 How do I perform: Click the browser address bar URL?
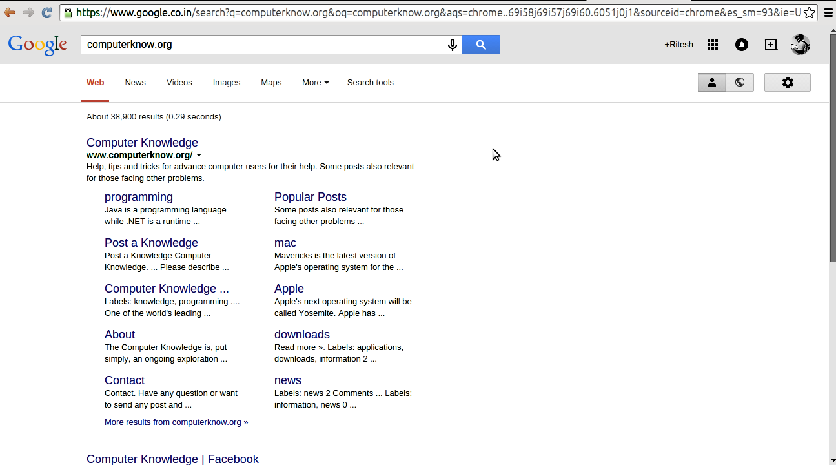(438, 12)
